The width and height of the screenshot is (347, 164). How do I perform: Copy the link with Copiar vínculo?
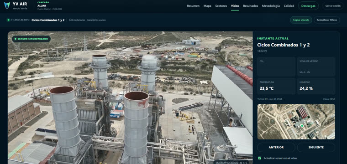(301, 20)
